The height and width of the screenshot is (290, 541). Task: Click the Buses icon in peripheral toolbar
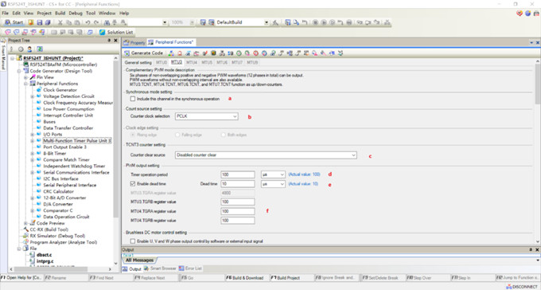pyautogui.click(x=213, y=53)
